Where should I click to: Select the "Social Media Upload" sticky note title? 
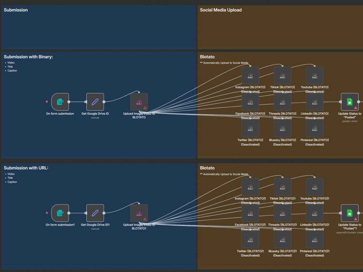tap(221, 10)
